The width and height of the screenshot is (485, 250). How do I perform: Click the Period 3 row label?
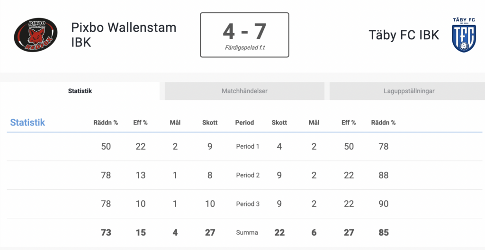(248, 204)
